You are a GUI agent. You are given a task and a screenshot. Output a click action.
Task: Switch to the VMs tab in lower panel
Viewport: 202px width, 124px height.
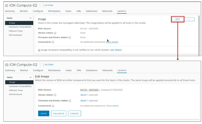(79, 71)
